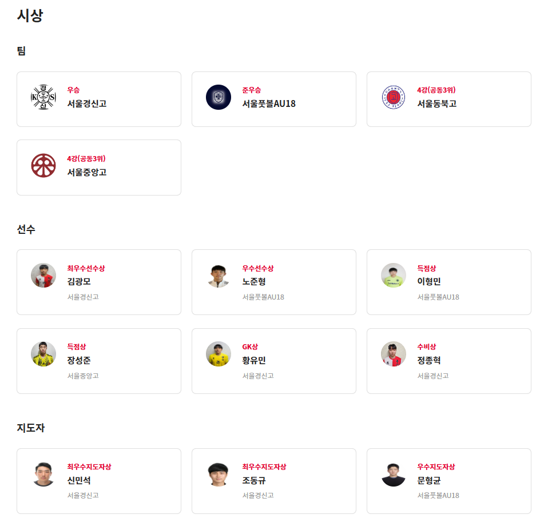Select 정종혁 수비상 photo
548x522 pixels.
tap(394, 354)
